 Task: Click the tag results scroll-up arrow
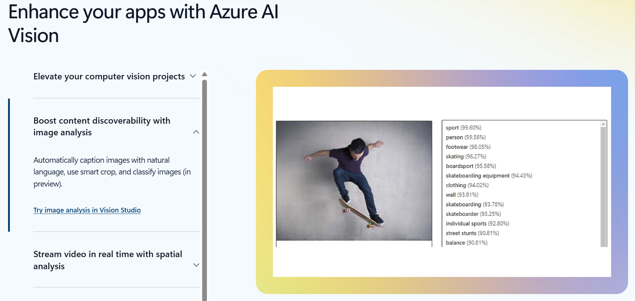[x=603, y=124]
